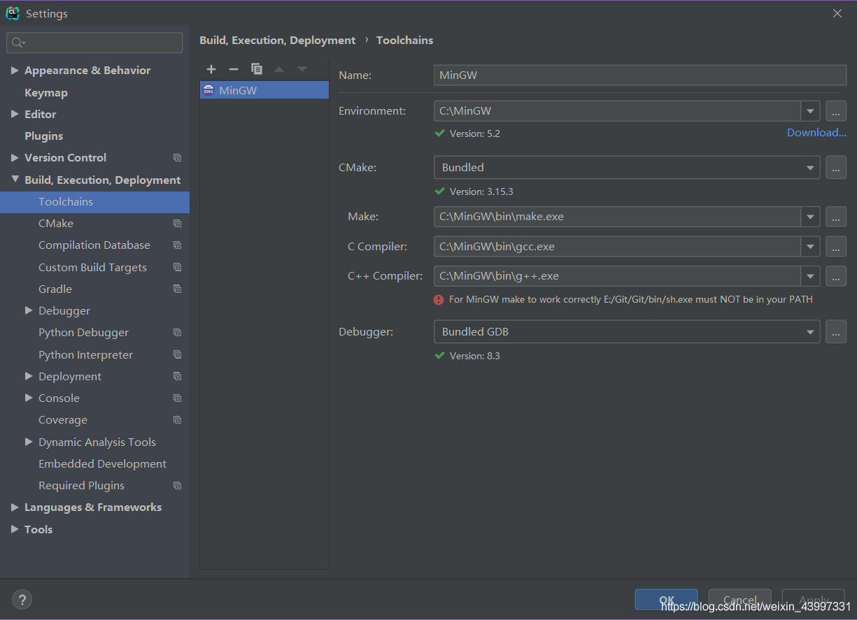This screenshot has width=857, height=620.
Task: Select MinGW toolchain in list
Action: click(264, 90)
